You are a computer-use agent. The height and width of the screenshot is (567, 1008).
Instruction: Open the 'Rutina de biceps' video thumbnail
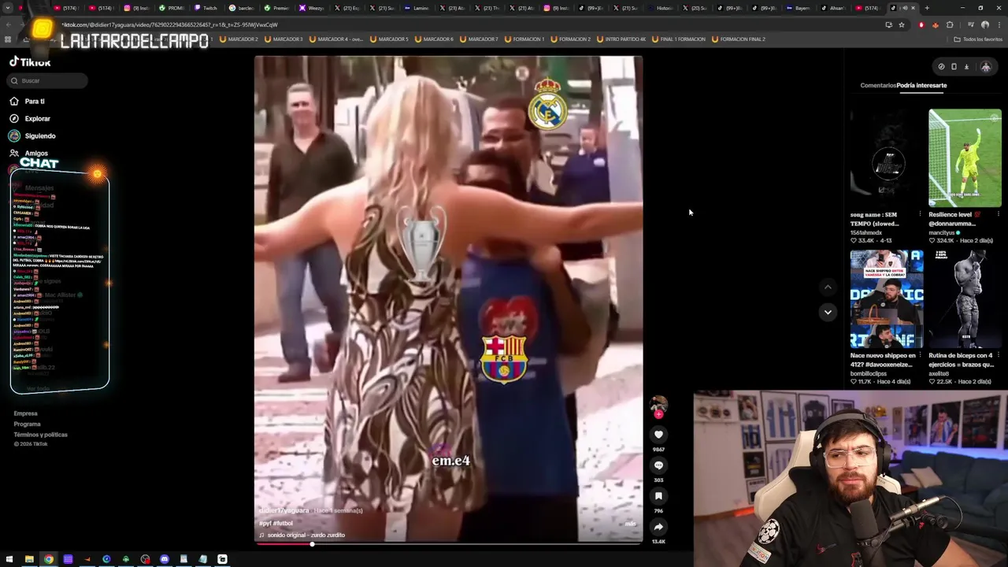point(965,299)
